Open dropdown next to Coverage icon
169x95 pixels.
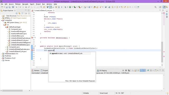pyautogui.click(x=77, y=7)
